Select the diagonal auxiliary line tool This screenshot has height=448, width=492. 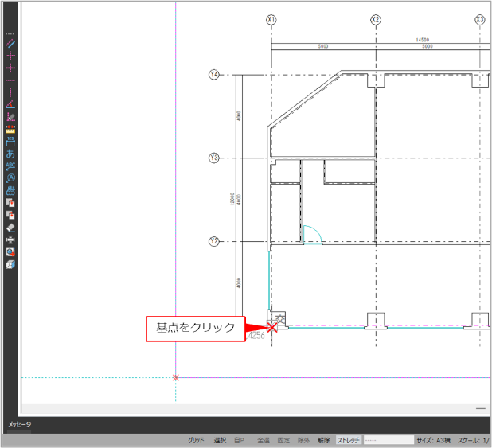click(x=10, y=44)
